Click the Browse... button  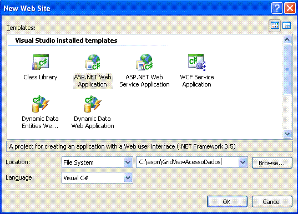tap(272, 163)
